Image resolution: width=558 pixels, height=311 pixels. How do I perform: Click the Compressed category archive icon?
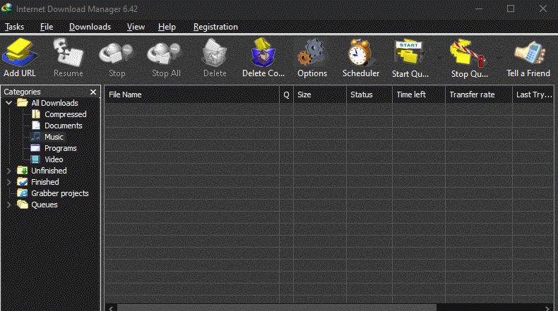click(x=36, y=114)
